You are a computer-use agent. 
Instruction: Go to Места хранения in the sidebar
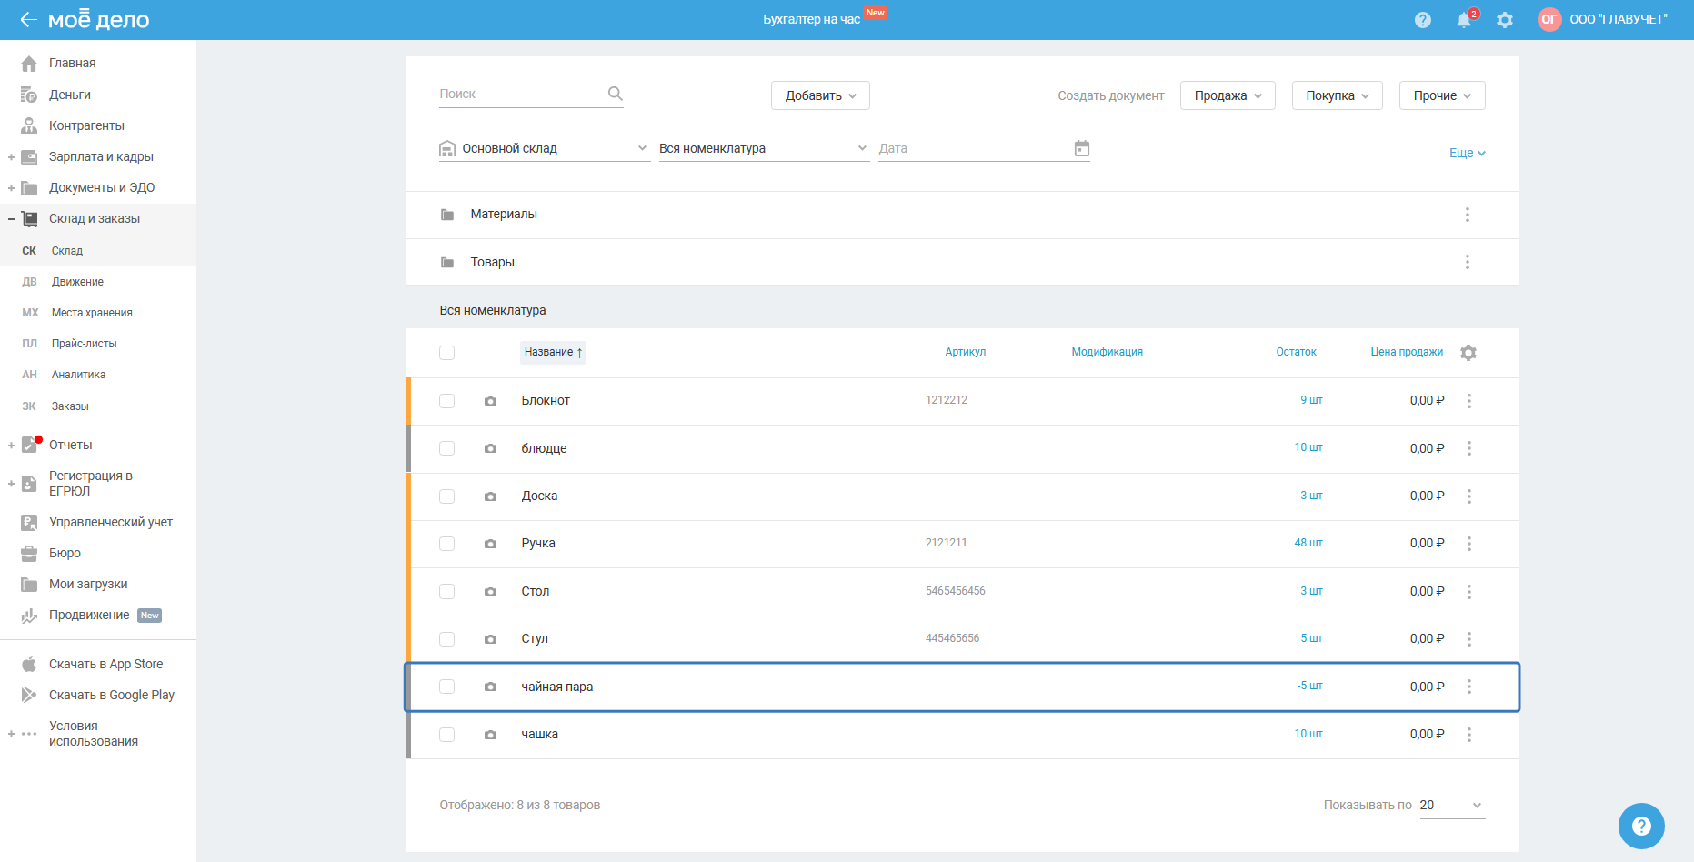point(92,313)
